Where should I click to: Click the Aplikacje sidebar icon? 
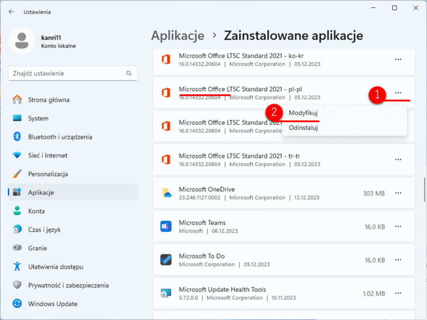(x=17, y=192)
